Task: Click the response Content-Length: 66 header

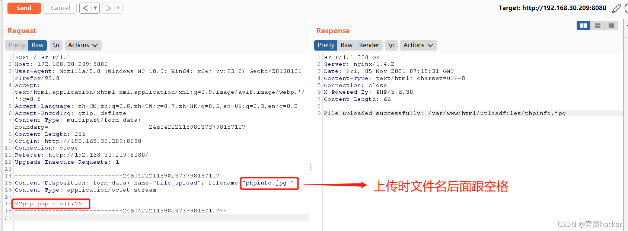Action: coord(357,99)
